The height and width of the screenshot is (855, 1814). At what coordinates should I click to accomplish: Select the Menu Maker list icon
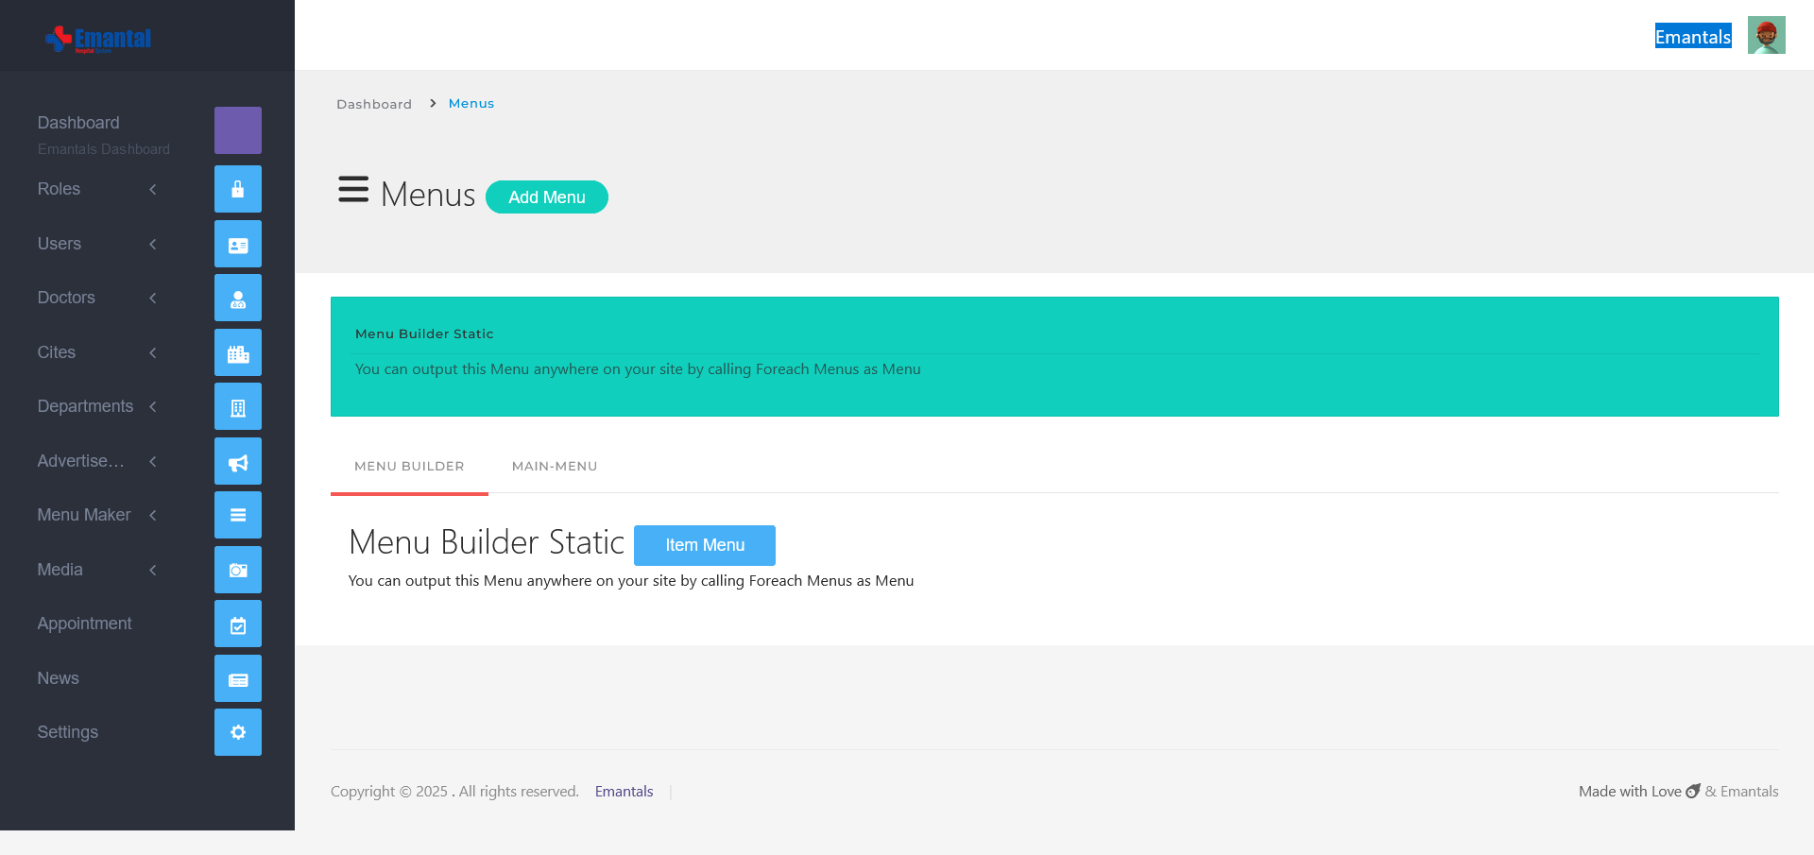pyautogui.click(x=237, y=515)
